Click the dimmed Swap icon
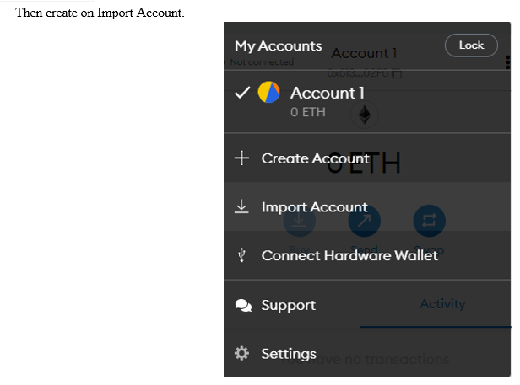This screenshot has width=520, height=385. (429, 221)
